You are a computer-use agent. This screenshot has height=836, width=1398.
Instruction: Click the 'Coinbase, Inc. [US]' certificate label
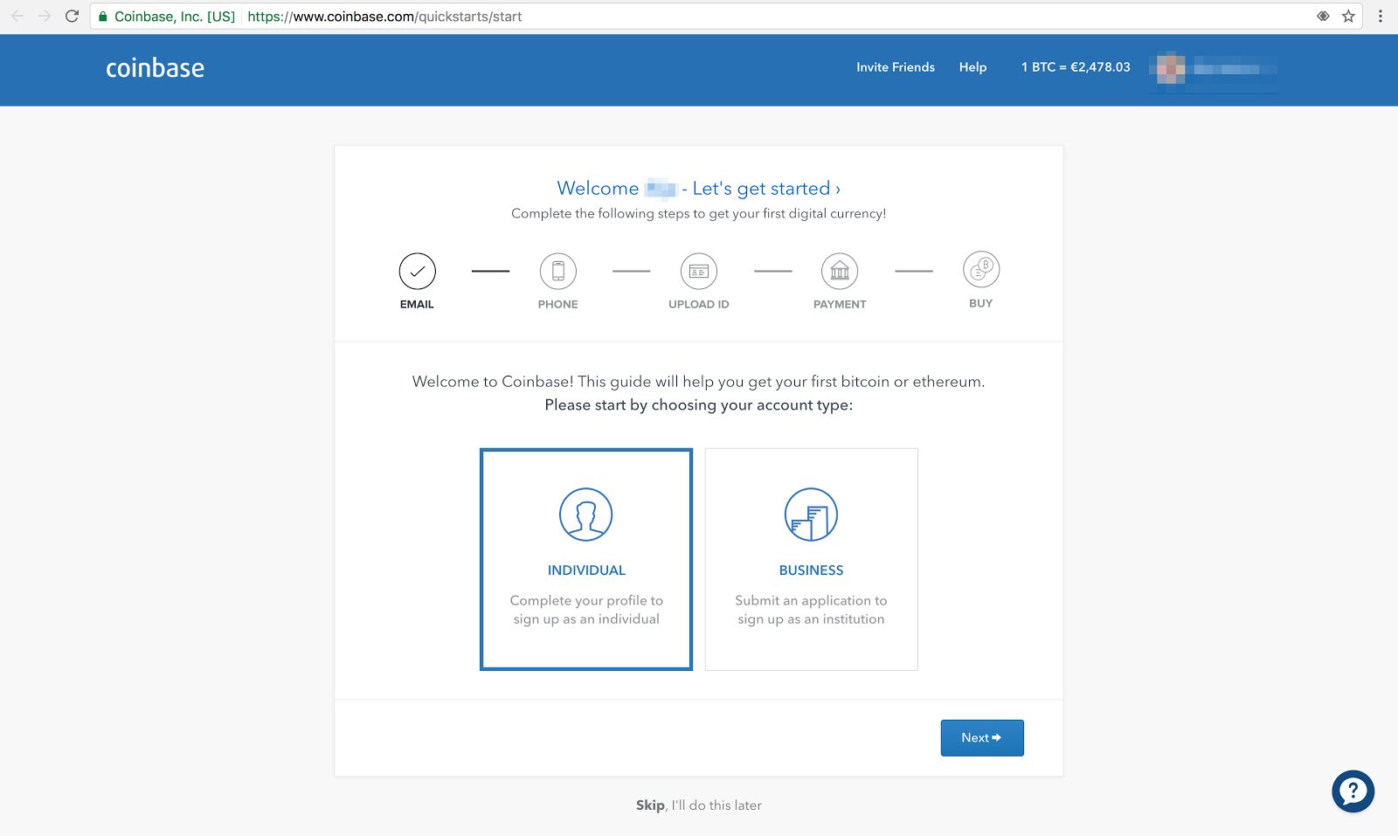tap(175, 17)
